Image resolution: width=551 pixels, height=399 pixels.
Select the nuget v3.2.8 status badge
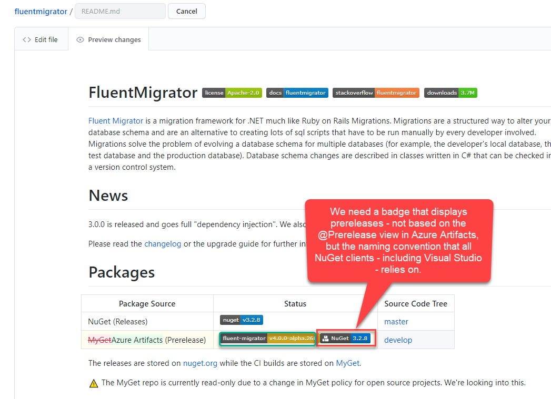(x=242, y=320)
